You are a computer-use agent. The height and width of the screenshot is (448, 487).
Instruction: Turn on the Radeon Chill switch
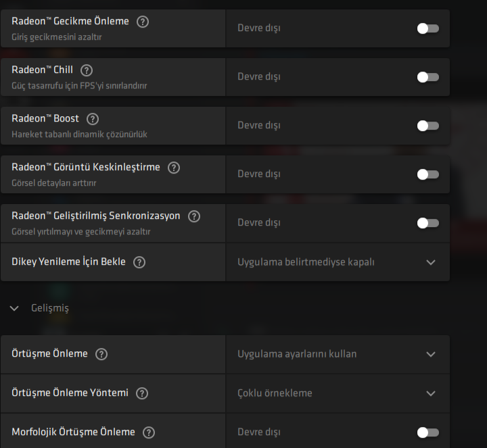(x=427, y=77)
